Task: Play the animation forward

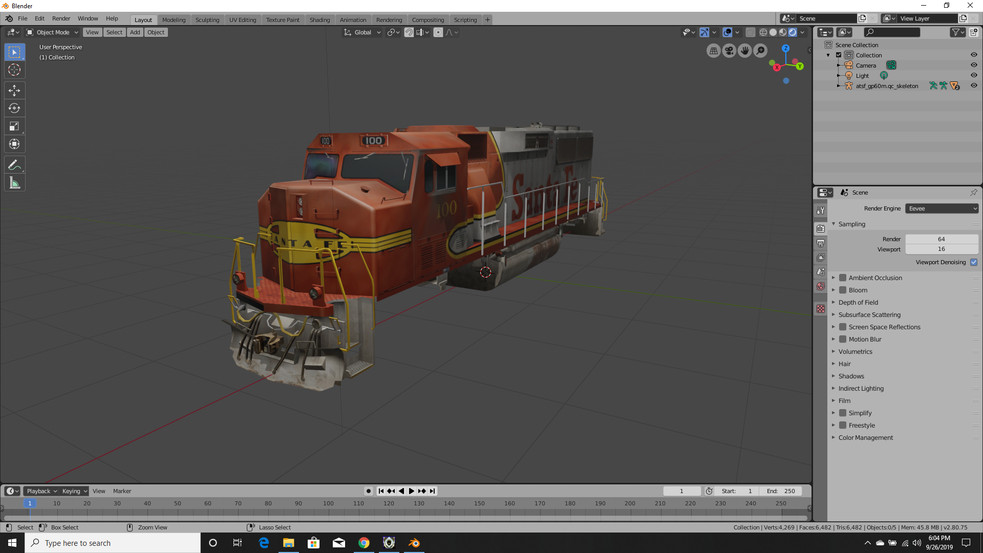Action: (412, 491)
